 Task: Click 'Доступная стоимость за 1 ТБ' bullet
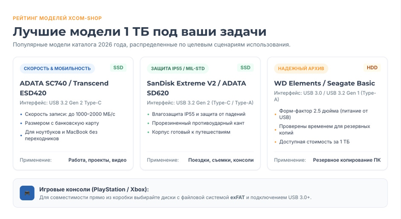(x=314, y=142)
